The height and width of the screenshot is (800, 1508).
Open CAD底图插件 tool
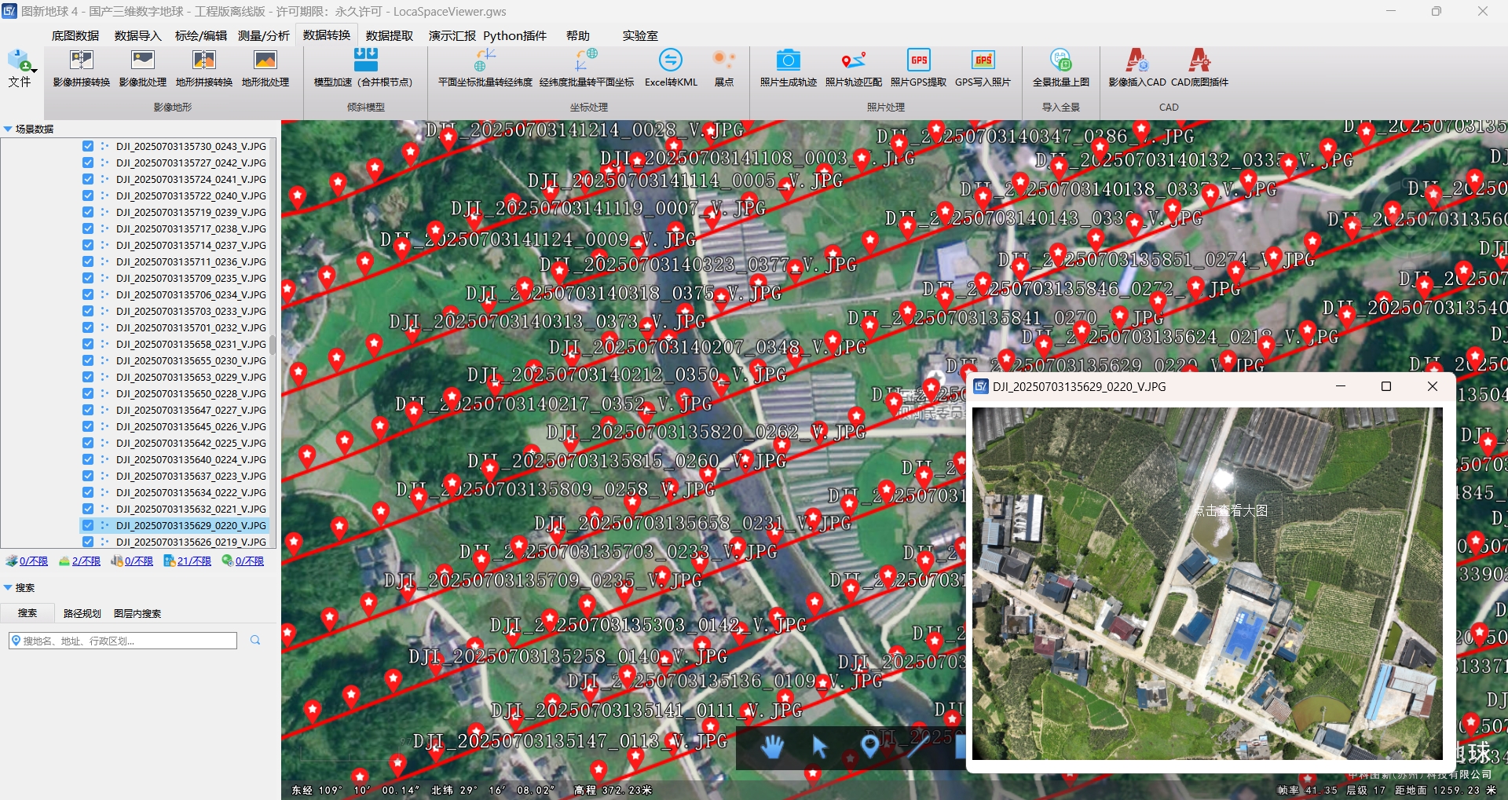tap(1199, 68)
